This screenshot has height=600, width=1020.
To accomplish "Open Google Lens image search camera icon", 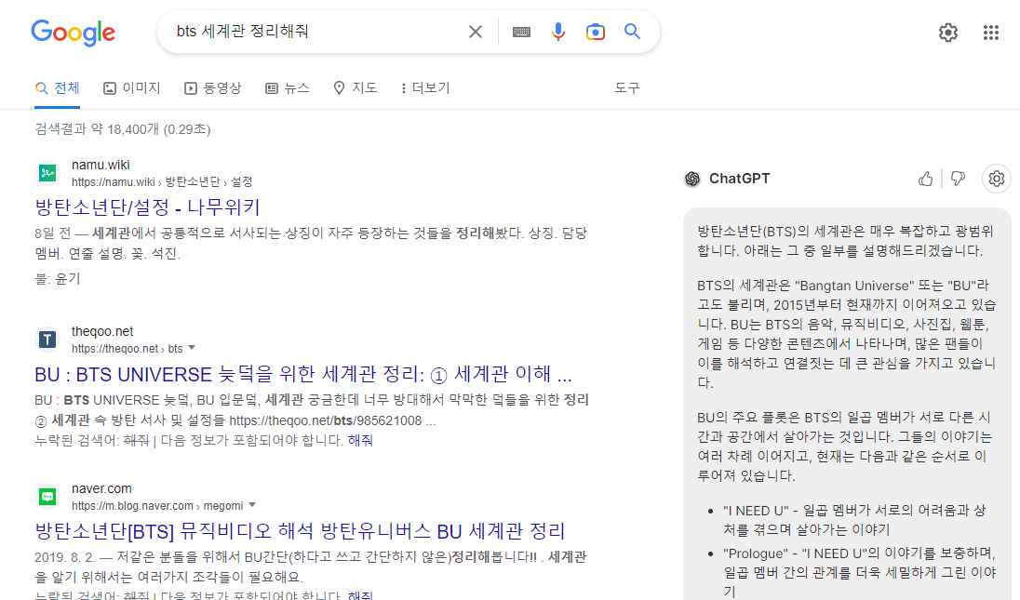I will [x=596, y=32].
